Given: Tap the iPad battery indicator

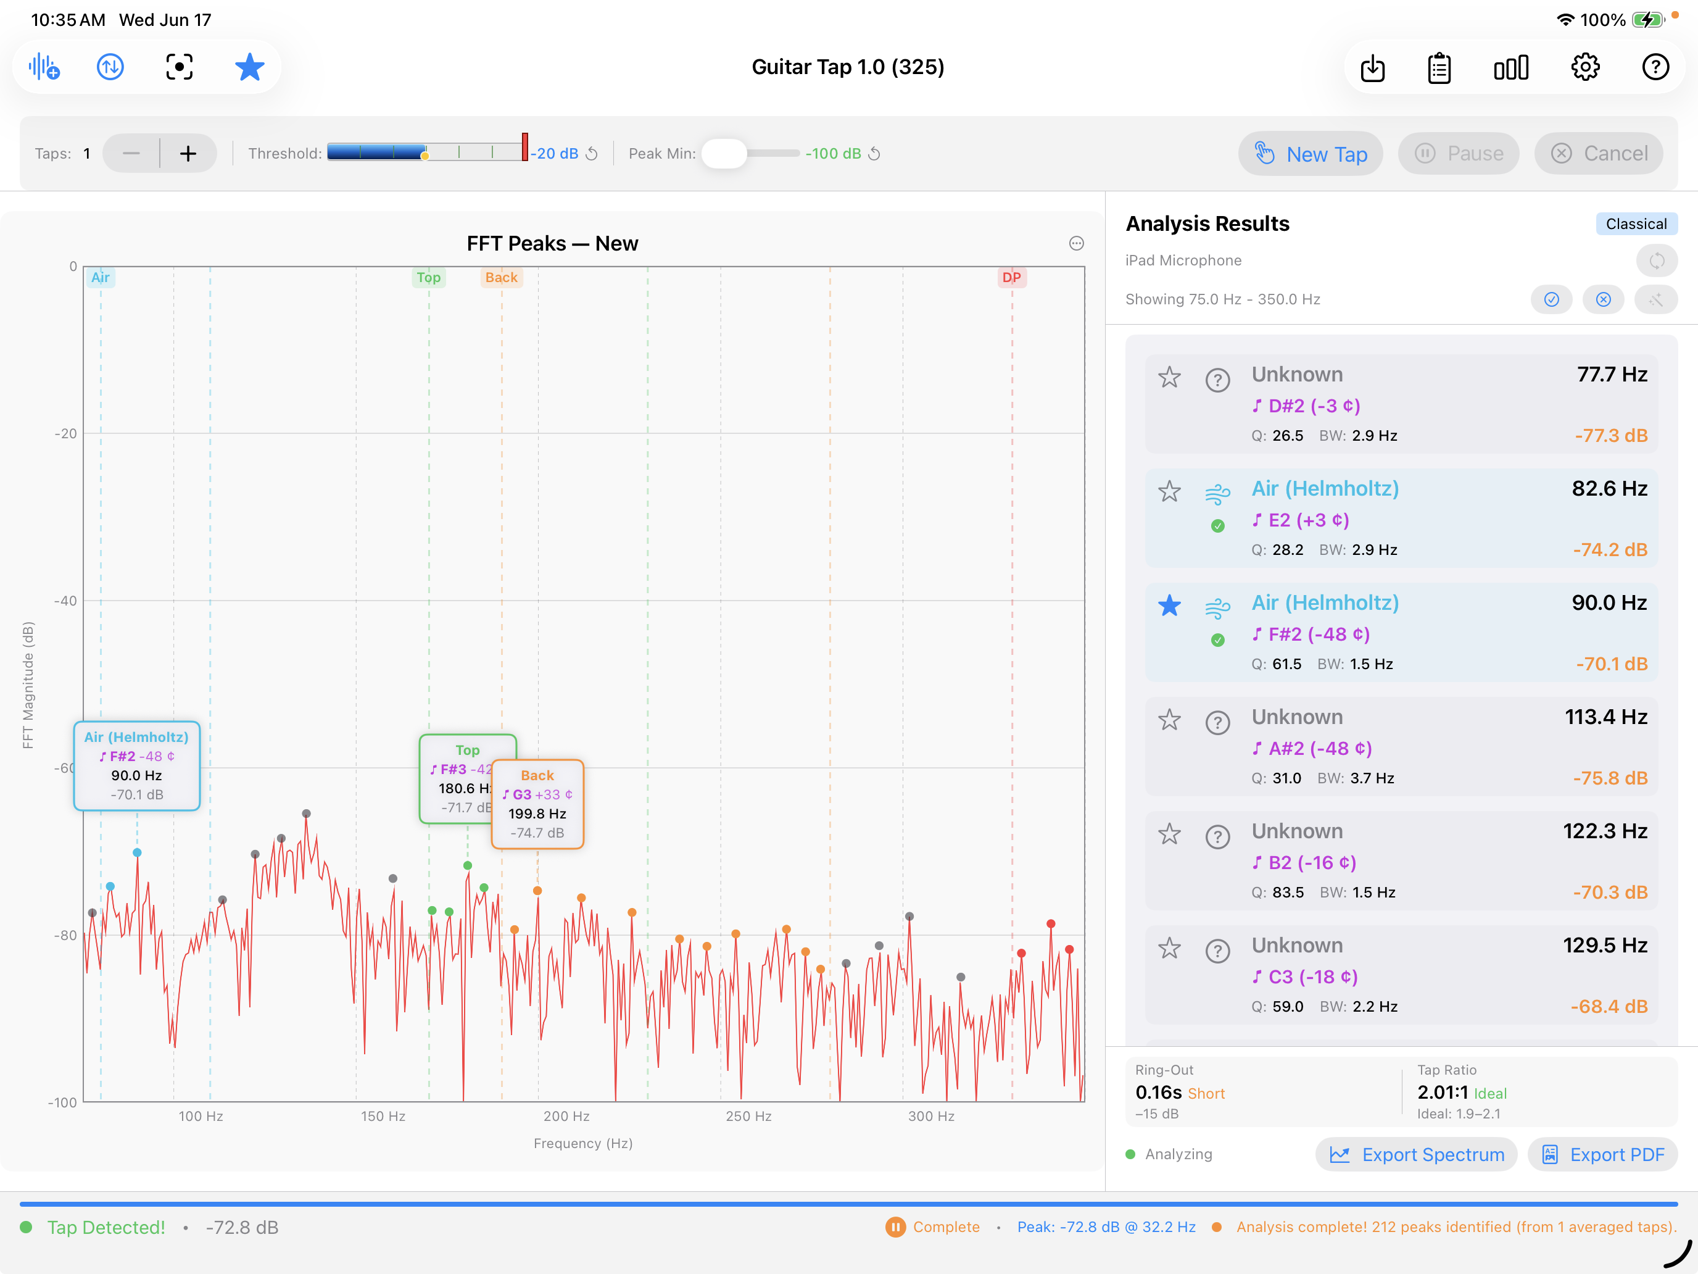Looking at the screenshot, I should [x=1647, y=20].
